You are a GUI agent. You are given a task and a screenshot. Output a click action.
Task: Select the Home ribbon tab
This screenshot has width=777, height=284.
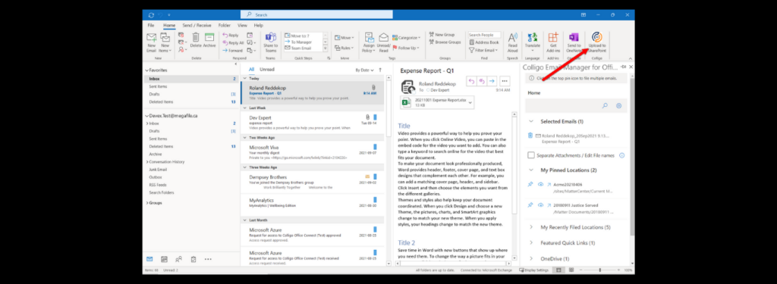pyautogui.click(x=169, y=25)
